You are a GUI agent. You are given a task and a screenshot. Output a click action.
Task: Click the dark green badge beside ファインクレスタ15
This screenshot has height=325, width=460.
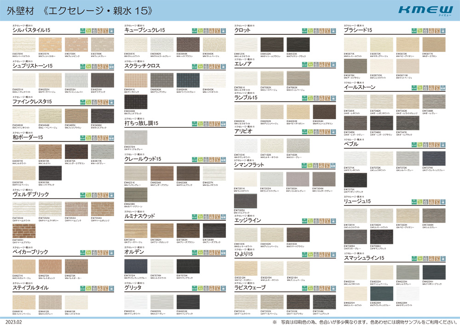[x=83, y=102]
